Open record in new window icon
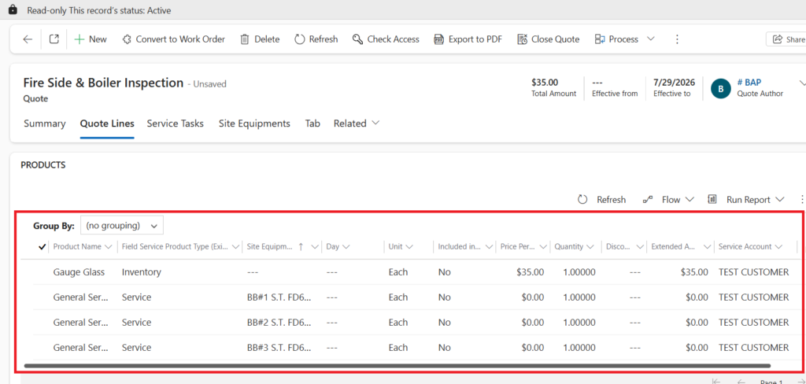This screenshot has height=384, width=806. tap(54, 39)
